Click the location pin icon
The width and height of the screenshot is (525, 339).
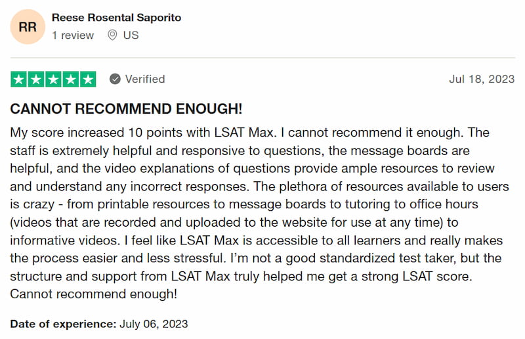coord(112,35)
